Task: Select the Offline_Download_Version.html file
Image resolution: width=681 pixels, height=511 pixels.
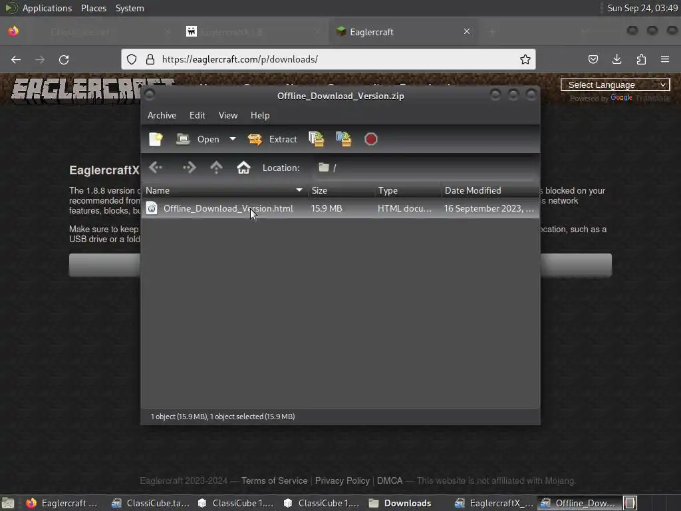Action: pos(228,208)
